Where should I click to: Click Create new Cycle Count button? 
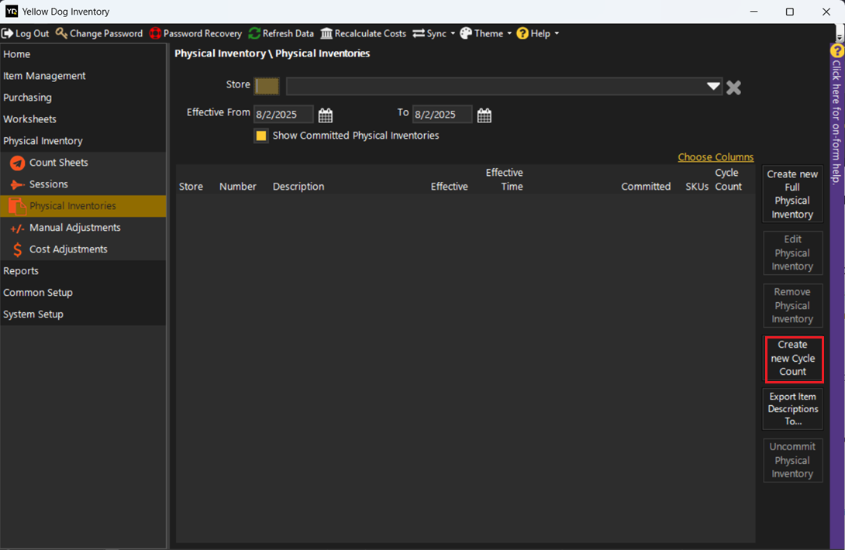coord(793,358)
